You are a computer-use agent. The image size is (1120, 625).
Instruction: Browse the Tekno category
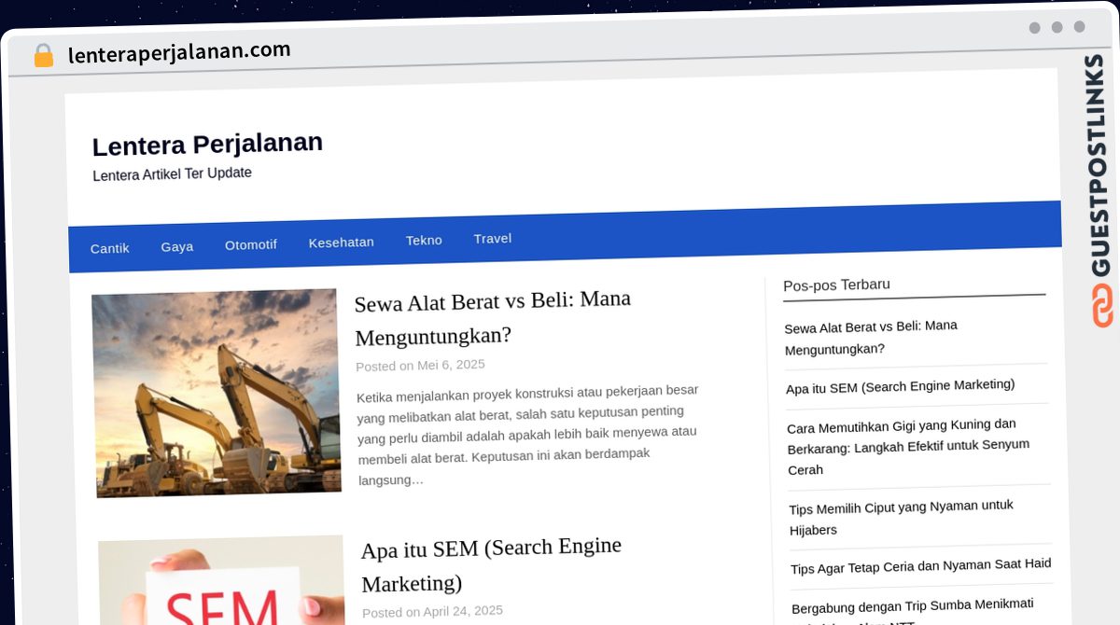click(x=424, y=240)
